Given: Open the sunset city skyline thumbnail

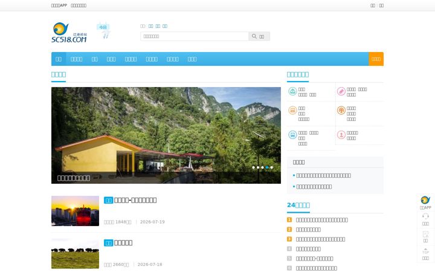Looking at the screenshot, I should [75, 211].
